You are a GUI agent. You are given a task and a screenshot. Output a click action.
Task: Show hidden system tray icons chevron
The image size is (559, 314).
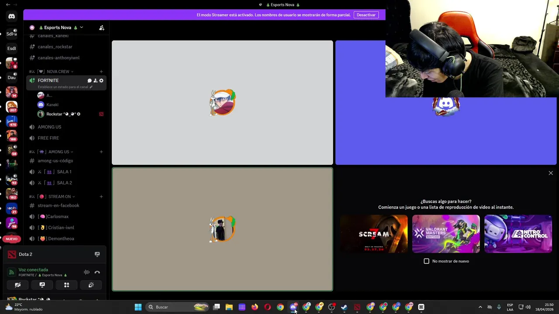click(x=480, y=307)
